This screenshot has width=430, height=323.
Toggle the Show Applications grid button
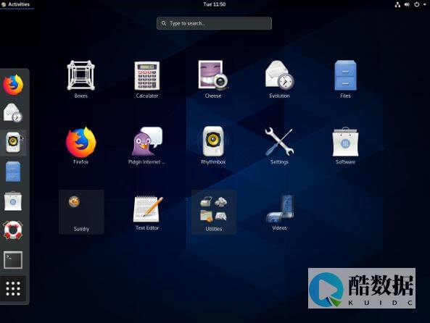click(x=13, y=288)
